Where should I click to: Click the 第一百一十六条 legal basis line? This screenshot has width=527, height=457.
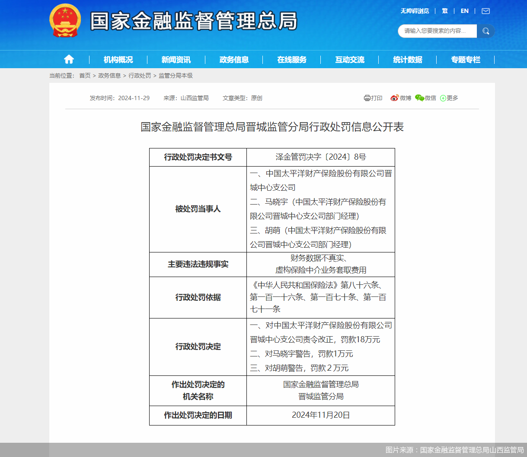[x=318, y=297]
